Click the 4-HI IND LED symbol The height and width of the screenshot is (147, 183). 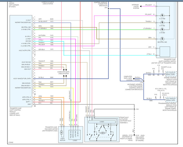tap(162, 23)
